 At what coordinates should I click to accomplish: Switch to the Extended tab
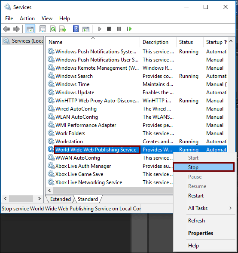(x=60, y=199)
